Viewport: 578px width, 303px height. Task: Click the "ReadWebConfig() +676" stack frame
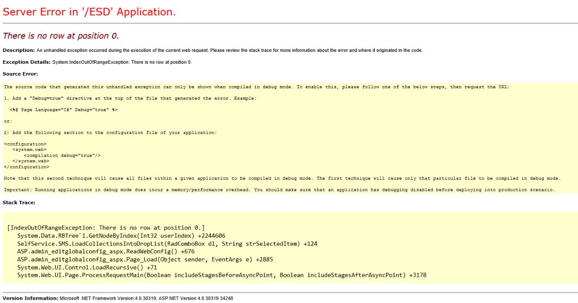pyautogui.click(x=106, y=252)
